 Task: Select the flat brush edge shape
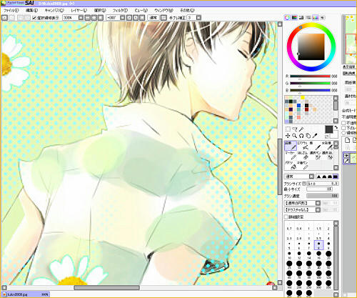pos(336,177)
